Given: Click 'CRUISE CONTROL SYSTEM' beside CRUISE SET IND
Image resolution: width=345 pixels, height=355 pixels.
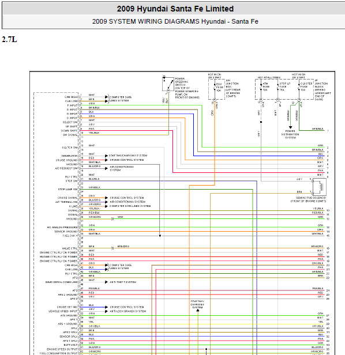Looking at the screenshot, I should (x=127, y=307).
